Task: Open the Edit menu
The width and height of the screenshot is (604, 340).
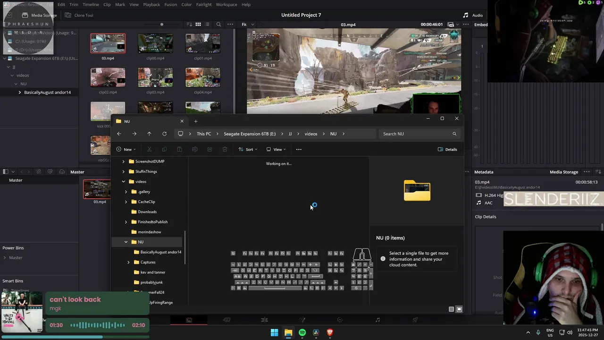Action: click(x=61, y=4)
